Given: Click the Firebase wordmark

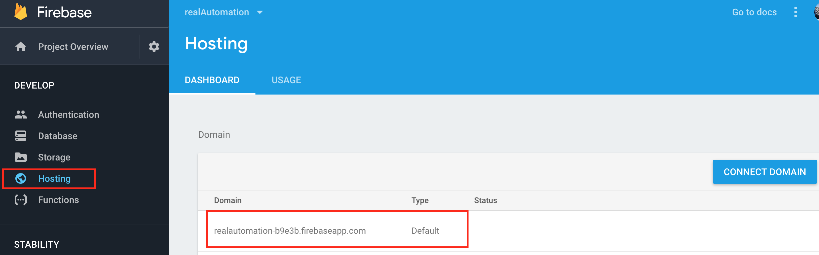Looking at the screenshot, I should coord(64,12).
